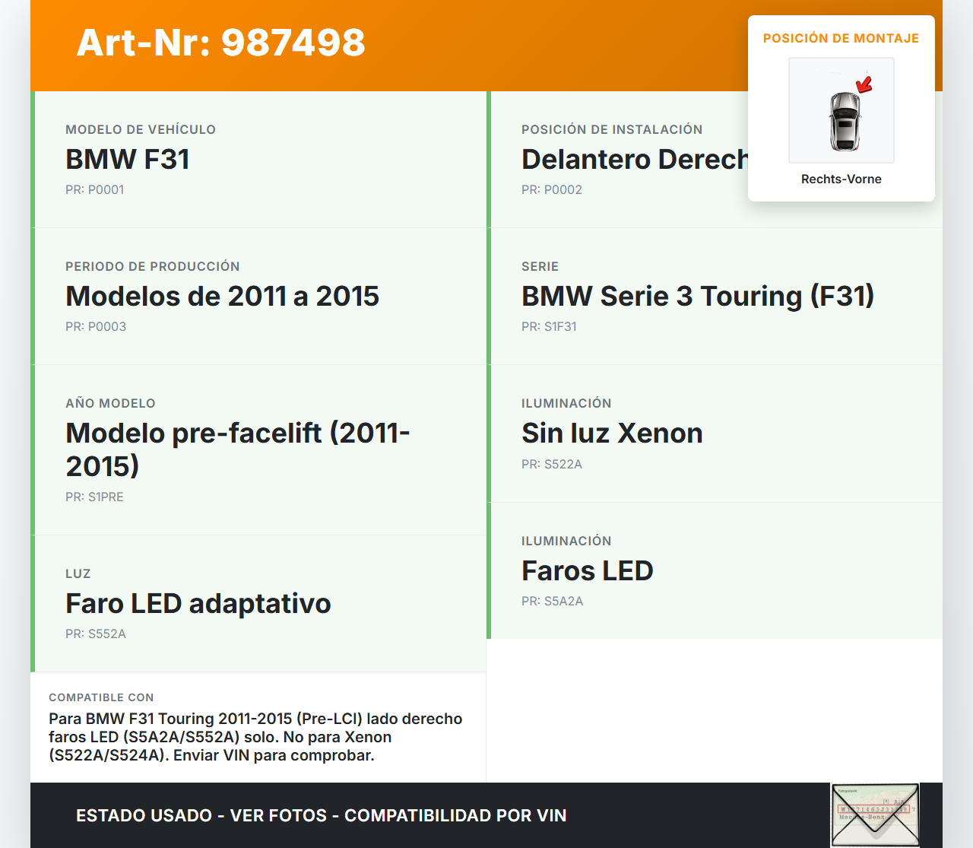Click the 'COMPATIBLE CON' label

101,697
